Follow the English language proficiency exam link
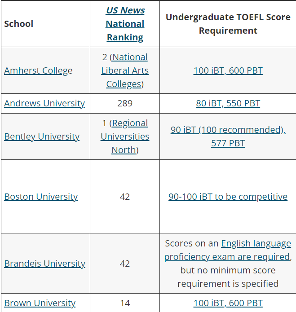The height and width of the screenshot is (312, 296). (228, 250)
